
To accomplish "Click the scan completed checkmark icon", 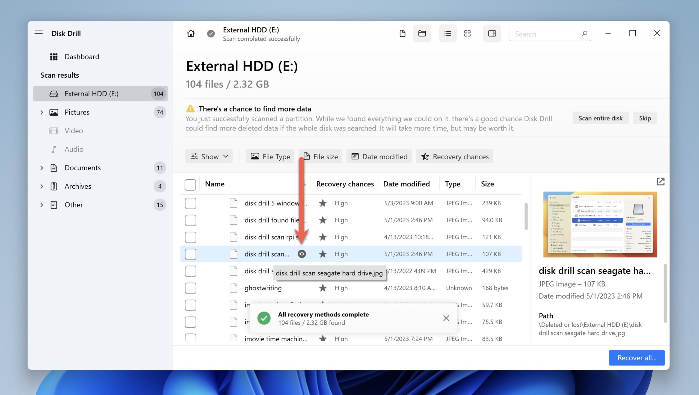I will pyautogui.click(x=211, y=34).
